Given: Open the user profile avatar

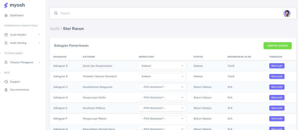Looking at the screenshot, I should tap(287, 13).
